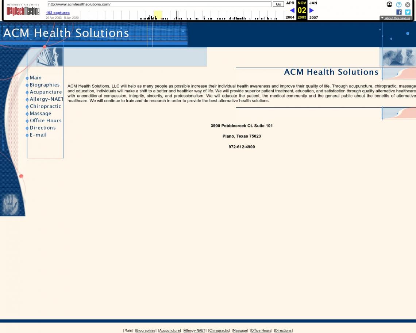
Task: Focus the Wayback URL input field
Action: (x=159, y=4)
